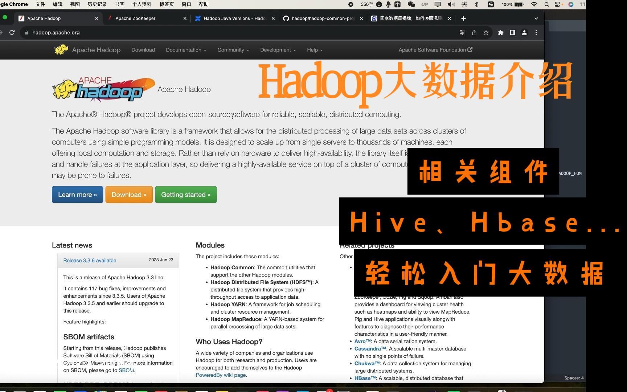Open the HBase project link
The width and height of the screenshot is (627, 392).
pos(365,378)
